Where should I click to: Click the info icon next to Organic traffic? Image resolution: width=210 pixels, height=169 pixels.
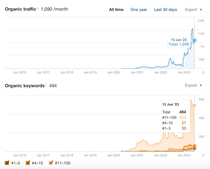point(38,8)
